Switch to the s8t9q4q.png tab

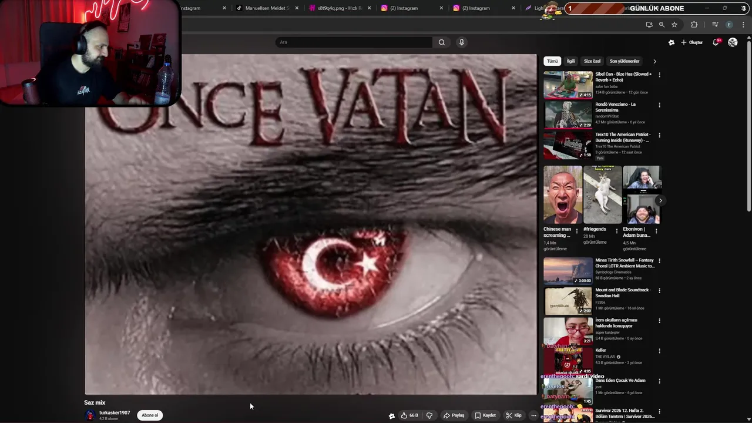coord(339,8)
